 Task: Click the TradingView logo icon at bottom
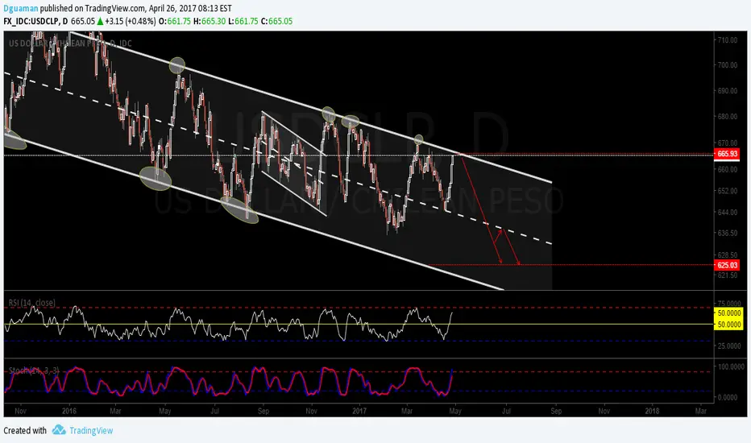click(x=59, y=429)
